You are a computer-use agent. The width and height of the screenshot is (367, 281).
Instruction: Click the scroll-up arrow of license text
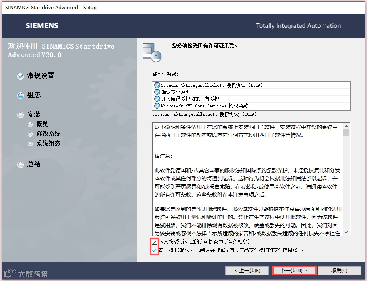(x=346, y=126)
